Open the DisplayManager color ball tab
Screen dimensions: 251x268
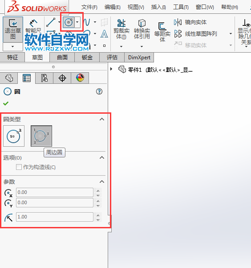(x=80, y=78)
